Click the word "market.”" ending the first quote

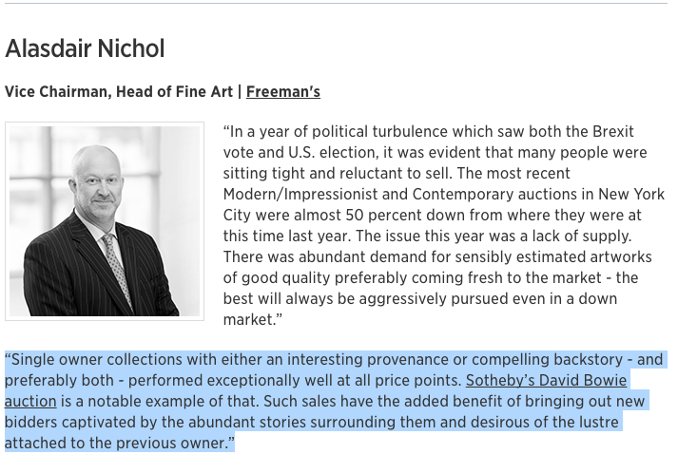click(253, 319)
